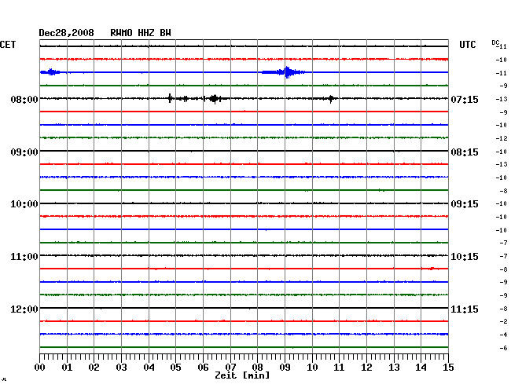The image size is (511, 388).
Task: Select the 08:00 CET row label
Action: click(24, 99)
